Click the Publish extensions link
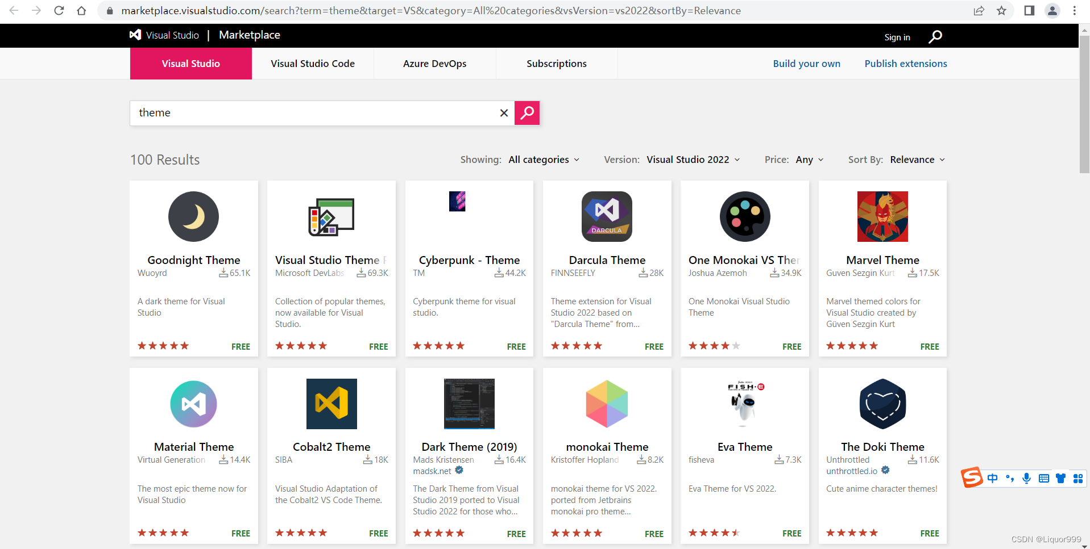Screen dimensions: 1090x549 coord(906,64)
